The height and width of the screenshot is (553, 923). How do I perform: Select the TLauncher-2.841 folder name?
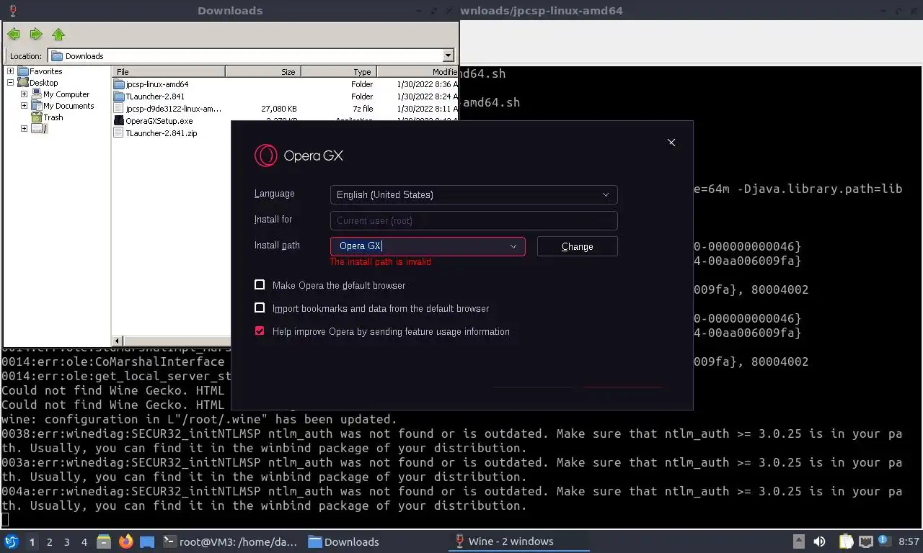pos(155,96)
